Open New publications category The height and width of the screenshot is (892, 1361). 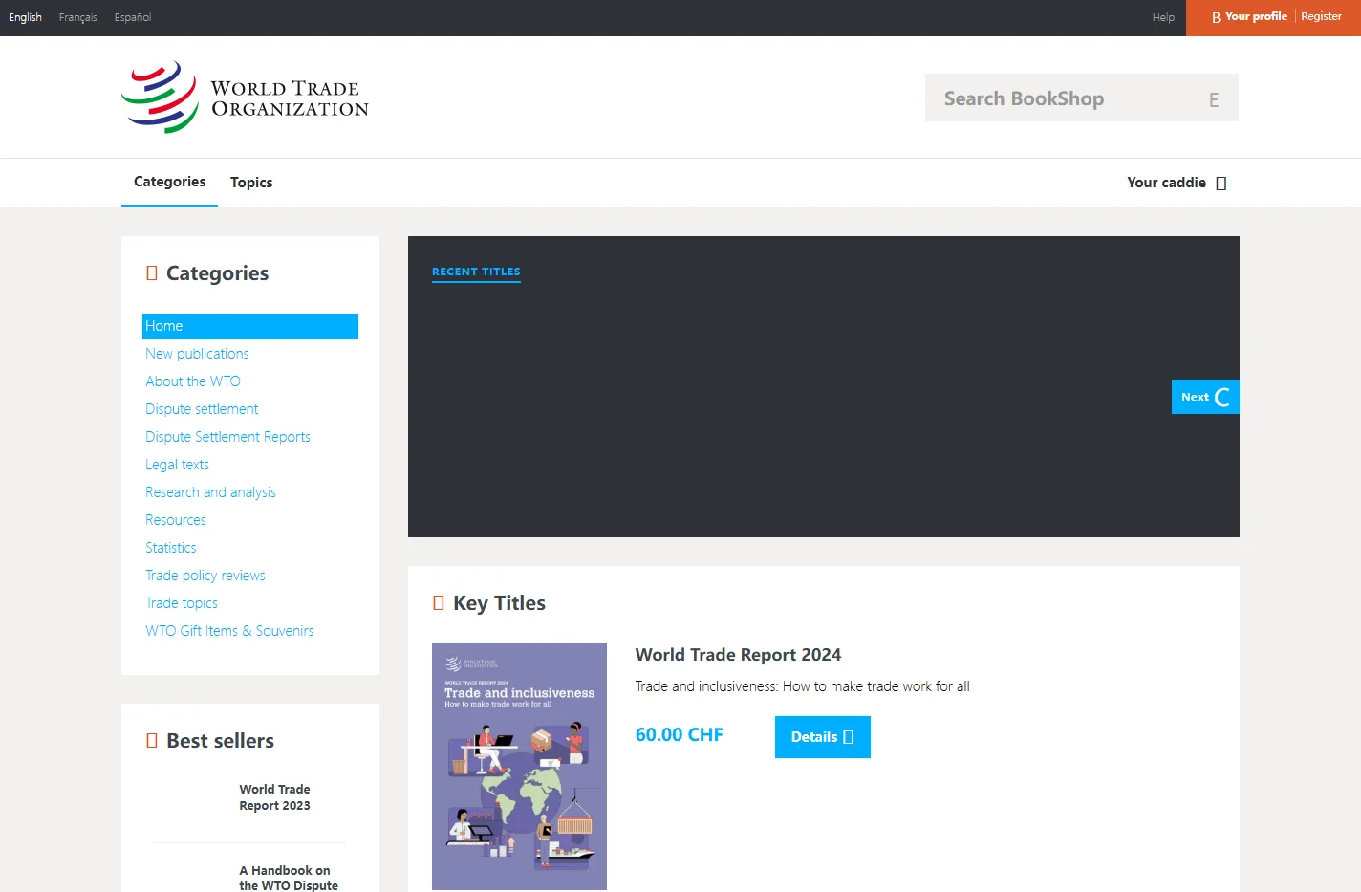pyautogui.click(x=197, y=354)
